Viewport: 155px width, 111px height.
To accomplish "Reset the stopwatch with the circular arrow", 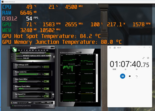I will coord(137,76).
